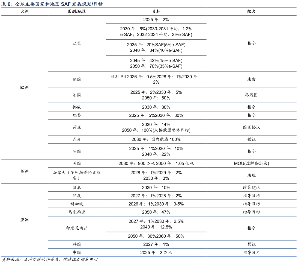Click the blank last row above the bottom border
This screenshot has height=263, width=298.
click(172, 252)
